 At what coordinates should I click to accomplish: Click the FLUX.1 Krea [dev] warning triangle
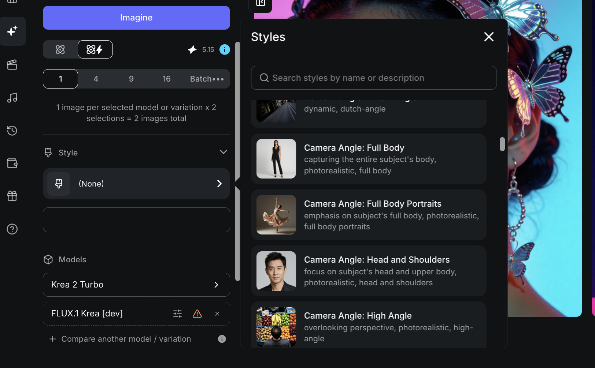pyautogui.click(x=197, y=313)
